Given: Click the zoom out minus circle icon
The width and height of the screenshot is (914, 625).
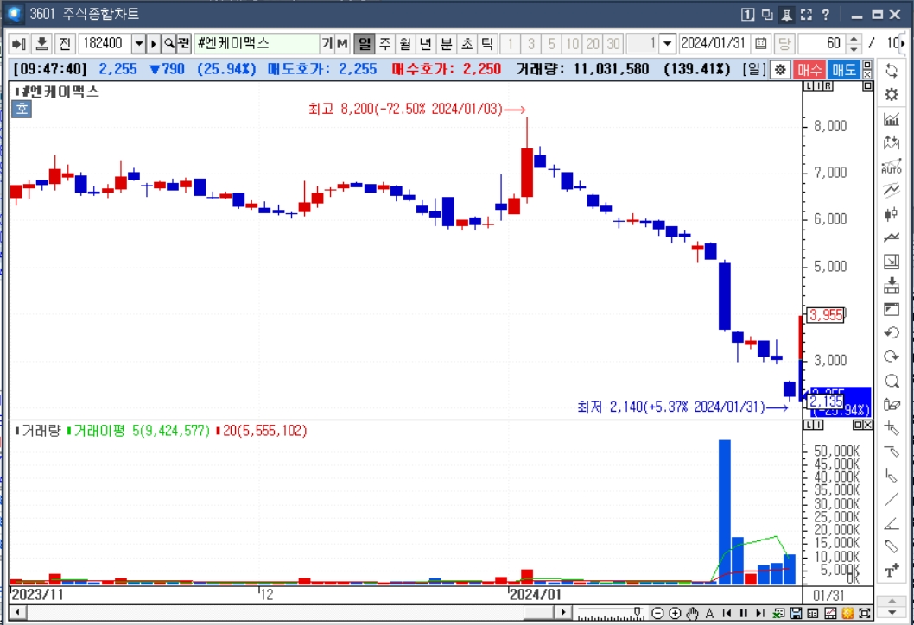Looking at the screenshot, I should click(x=657, y=613).
